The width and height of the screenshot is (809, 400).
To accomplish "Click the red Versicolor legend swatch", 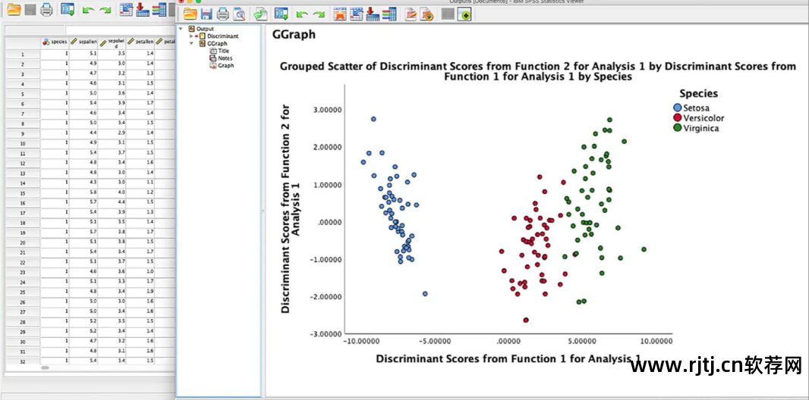I will tap(678, 118).
